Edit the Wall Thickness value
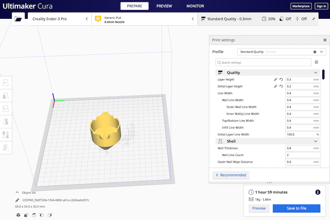Viewport: 330px width, 220px height. pyautogui.click(x=303, y=148)
